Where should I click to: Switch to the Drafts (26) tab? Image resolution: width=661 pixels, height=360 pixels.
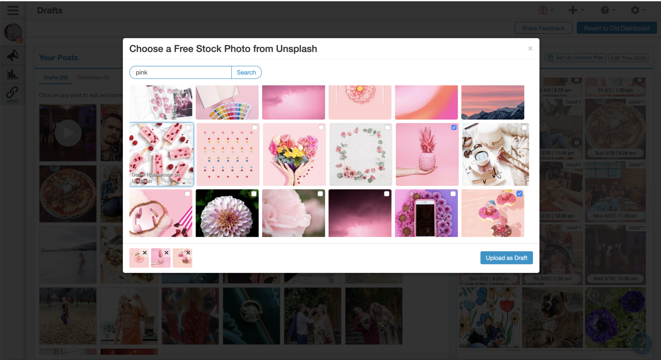tap(56, 77)
